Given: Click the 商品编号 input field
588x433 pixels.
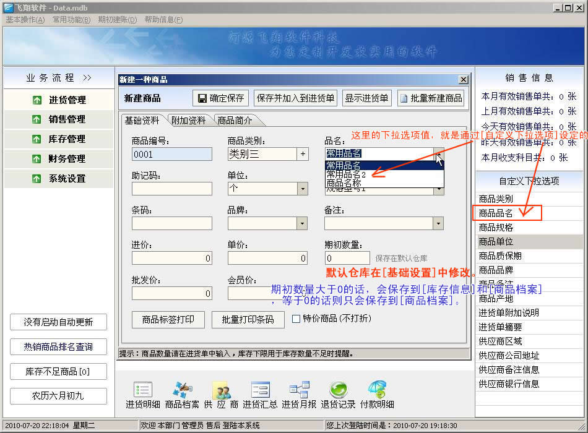Looking at the screenshot, I should (171, 155).
